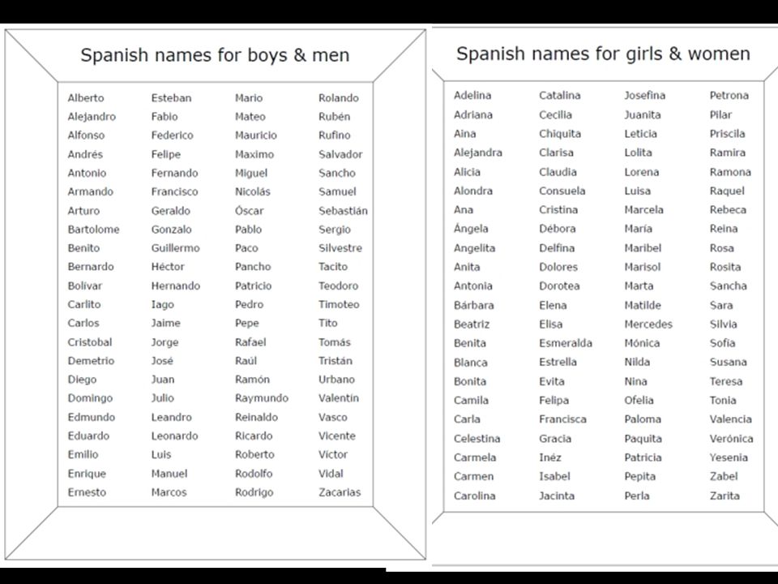Screen dimensions: 778x584
Task: Select the name Priscila
Action: (x=728, y=134)
